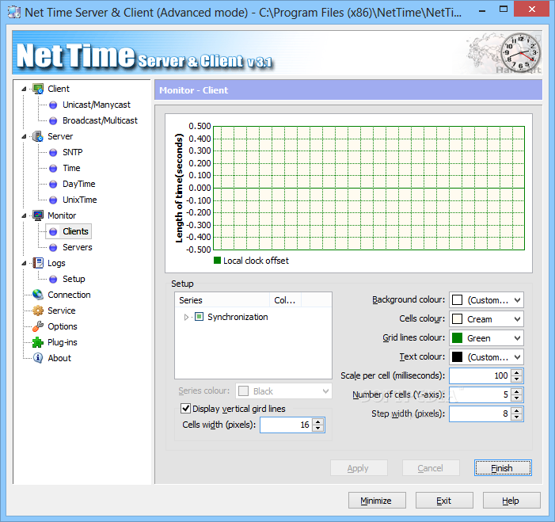Screen dimensions: 555x522
Task: Decrease Step width (pixels) value
Action: coord(517,417)
